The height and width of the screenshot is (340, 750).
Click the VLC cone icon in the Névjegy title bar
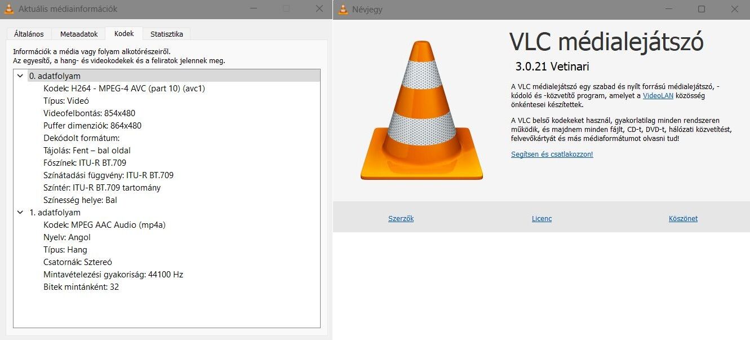(343, 9)
